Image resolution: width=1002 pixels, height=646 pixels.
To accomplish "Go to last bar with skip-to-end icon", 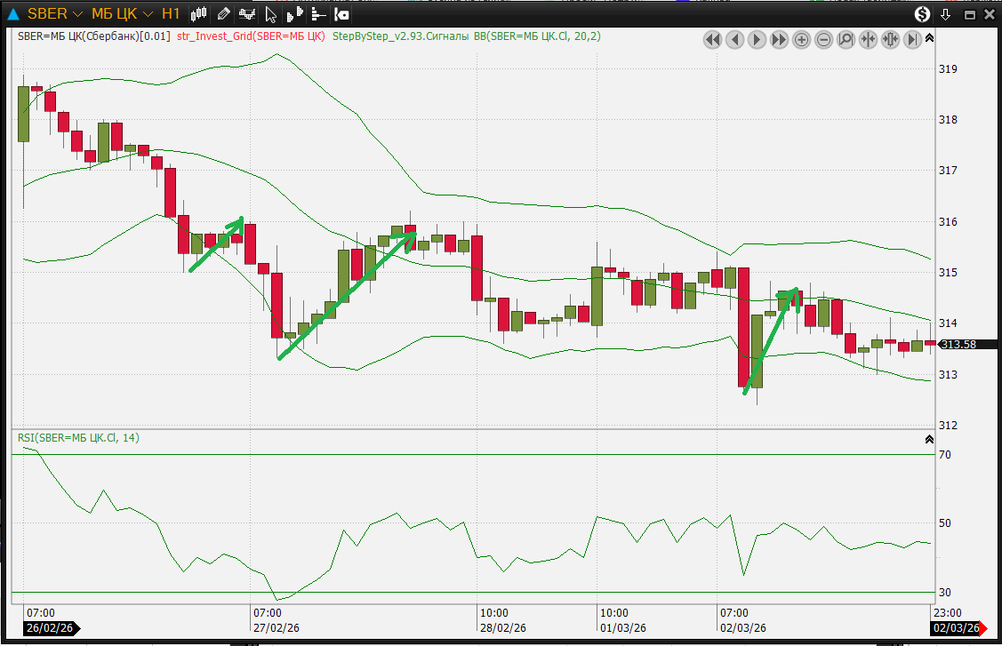I will click(x=912, y=40).
